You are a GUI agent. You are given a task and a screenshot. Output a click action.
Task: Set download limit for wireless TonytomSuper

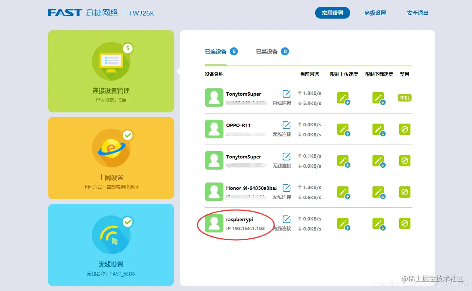coord(379,161)
